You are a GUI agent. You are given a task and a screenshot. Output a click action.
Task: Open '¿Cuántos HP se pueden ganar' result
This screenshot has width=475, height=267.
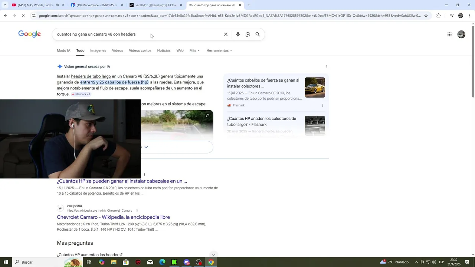coord(122,181)
